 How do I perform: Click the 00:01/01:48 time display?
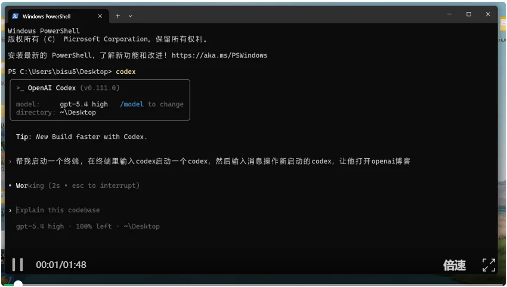(x=61, y=265)
